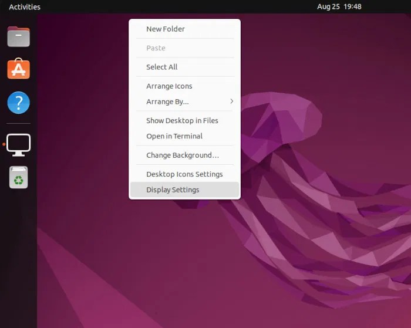
Task: Open Desktop Icons Settings
Action: pos(184,174)
